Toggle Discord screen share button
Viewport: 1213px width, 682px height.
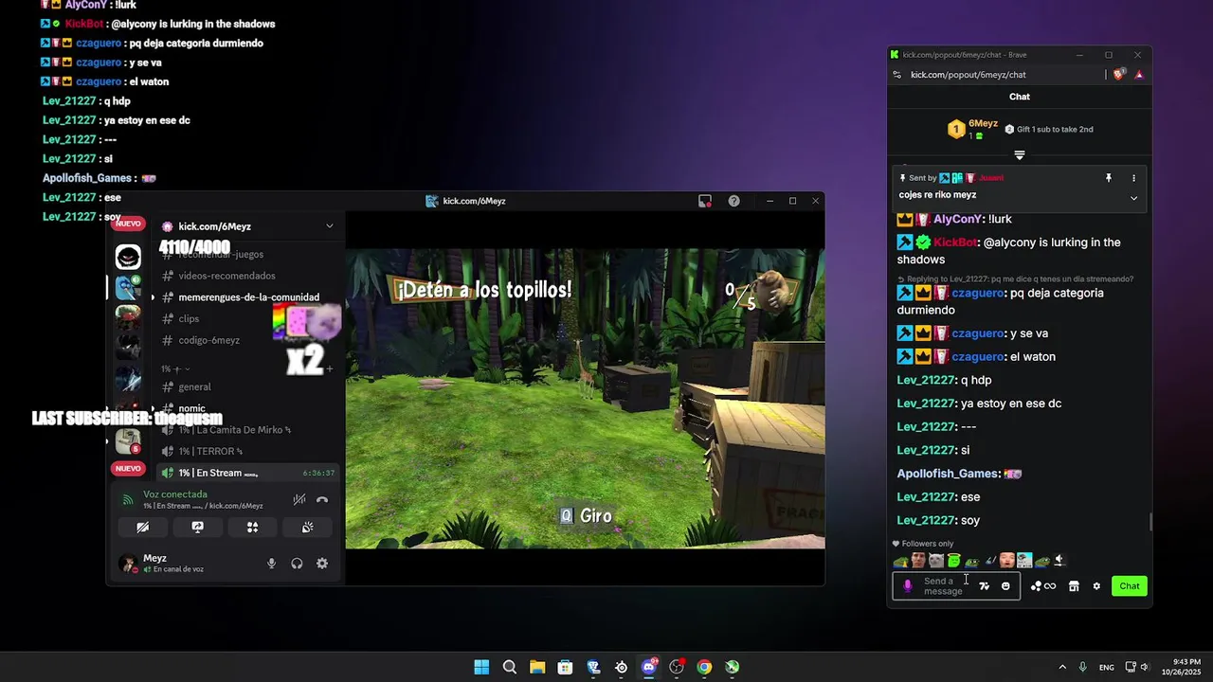pos(197,528)
